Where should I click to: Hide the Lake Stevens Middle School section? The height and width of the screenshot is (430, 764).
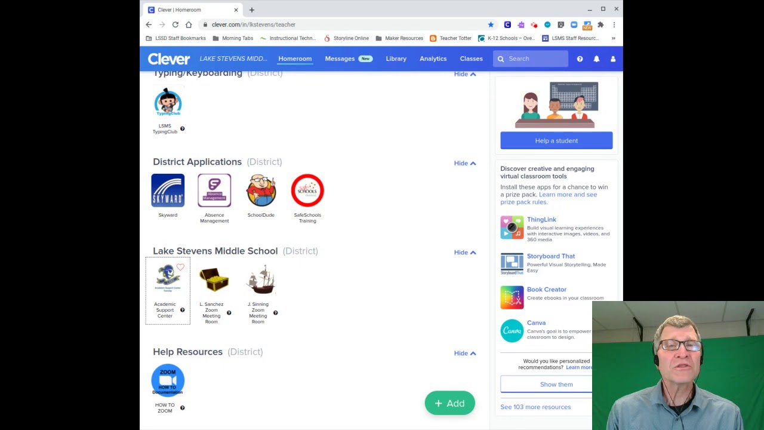point(465,252)
